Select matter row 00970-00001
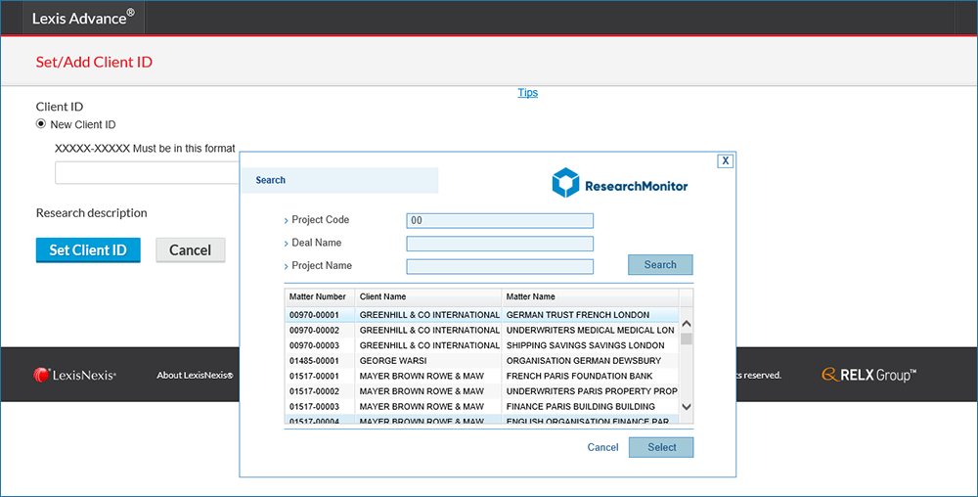Screen dimensions: 978x497 (x=481, y=315)
